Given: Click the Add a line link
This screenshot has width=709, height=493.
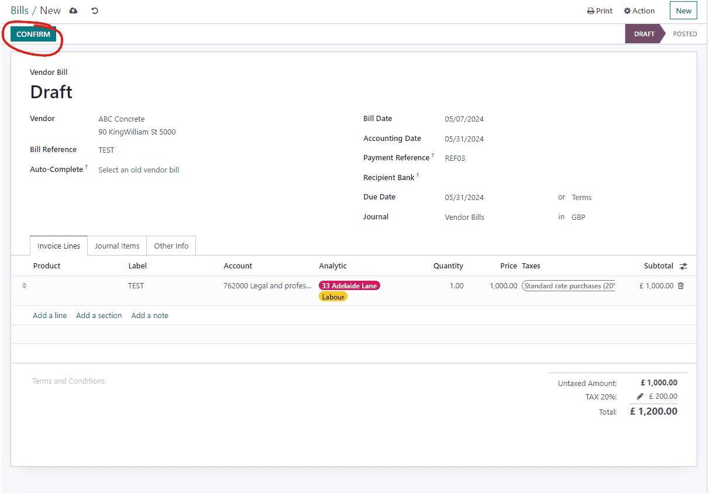Looking at the screenshot, I should (50, 316).
